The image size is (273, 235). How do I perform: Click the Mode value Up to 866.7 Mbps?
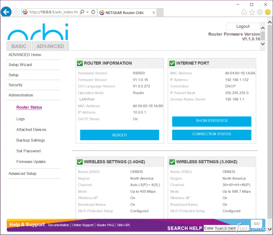point(237,192)
